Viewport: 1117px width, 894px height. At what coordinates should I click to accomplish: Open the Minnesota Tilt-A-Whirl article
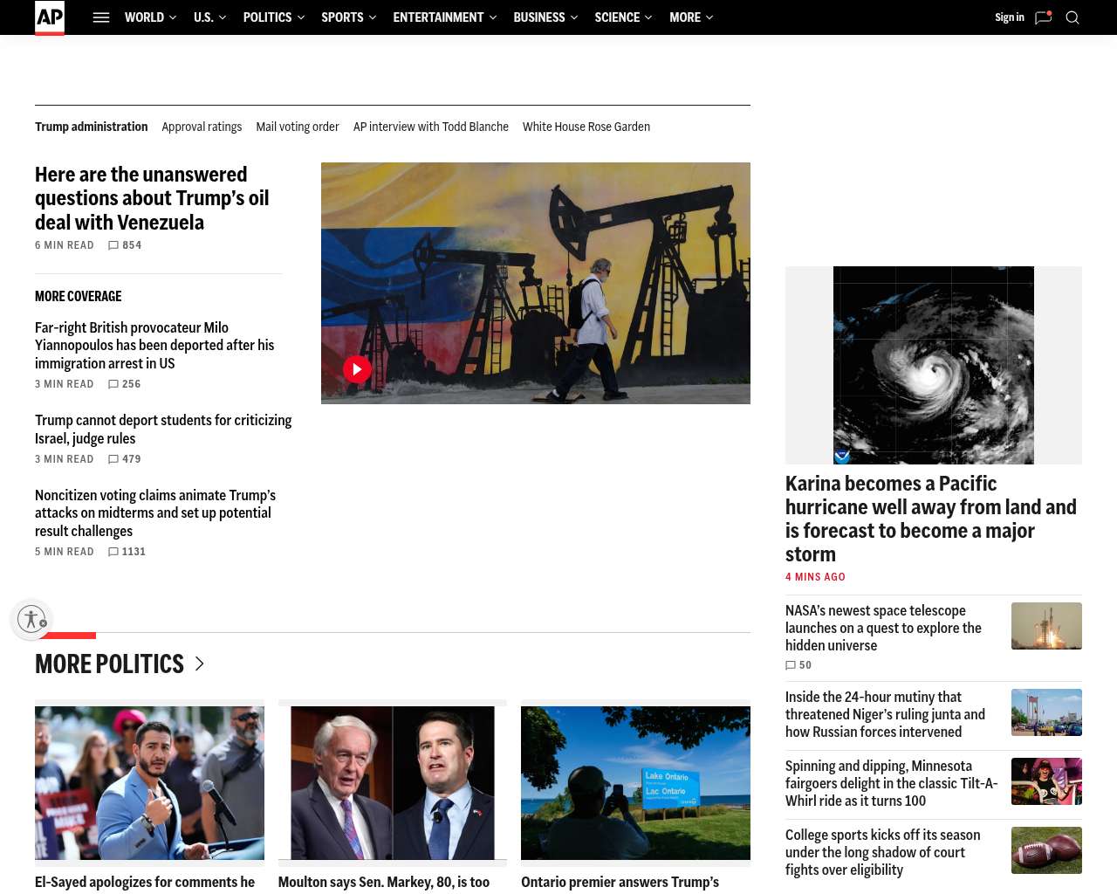(x=891, y=784)
